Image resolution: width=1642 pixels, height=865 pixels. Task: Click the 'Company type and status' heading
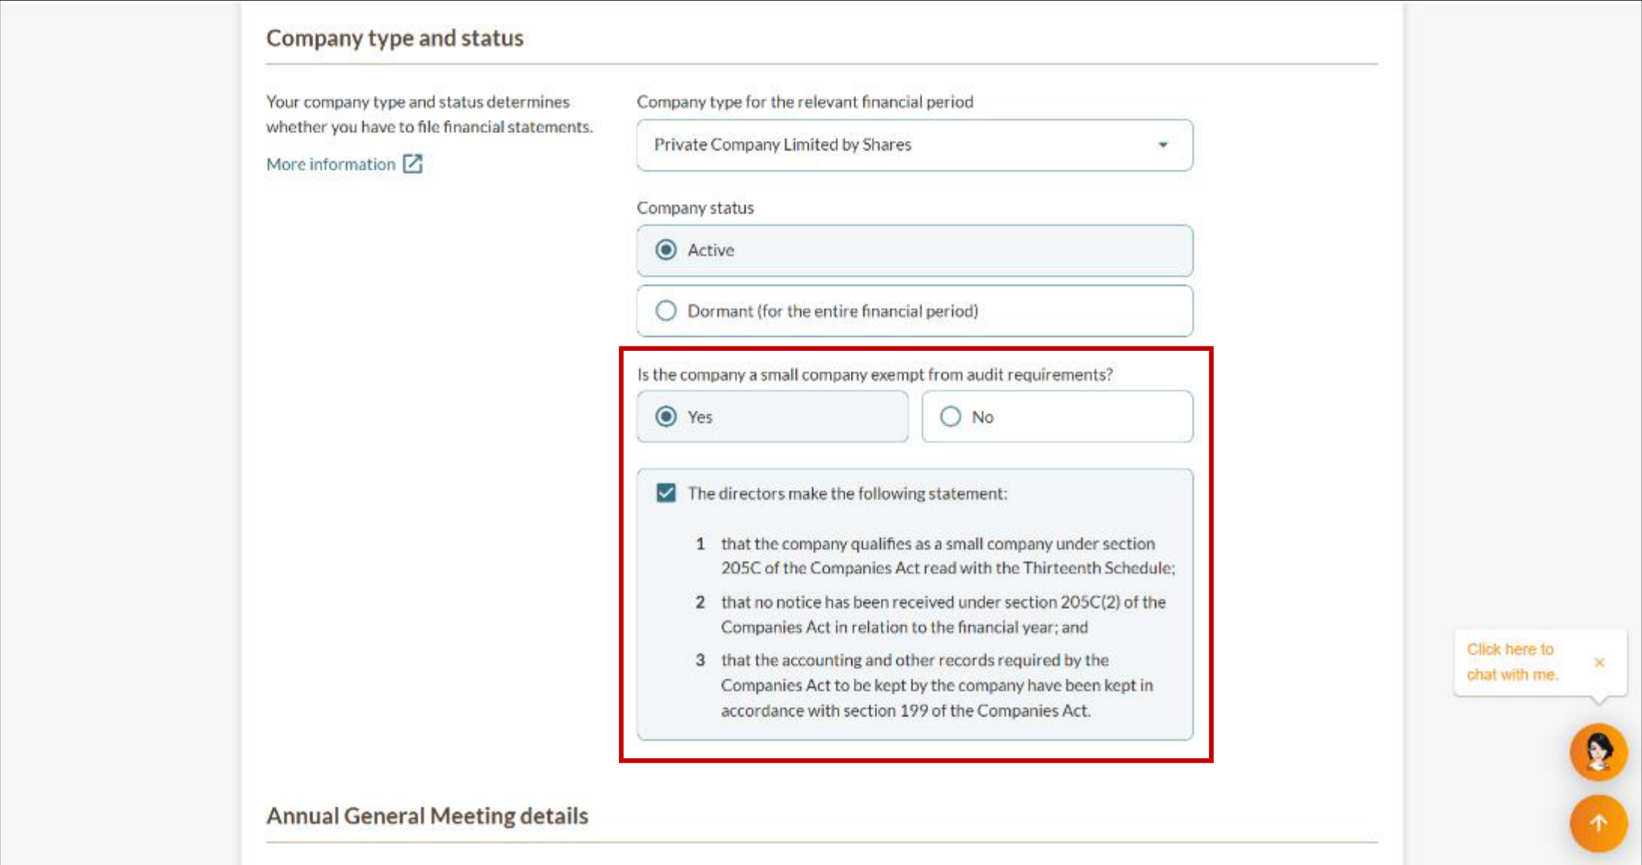click(x=395, y=38)
